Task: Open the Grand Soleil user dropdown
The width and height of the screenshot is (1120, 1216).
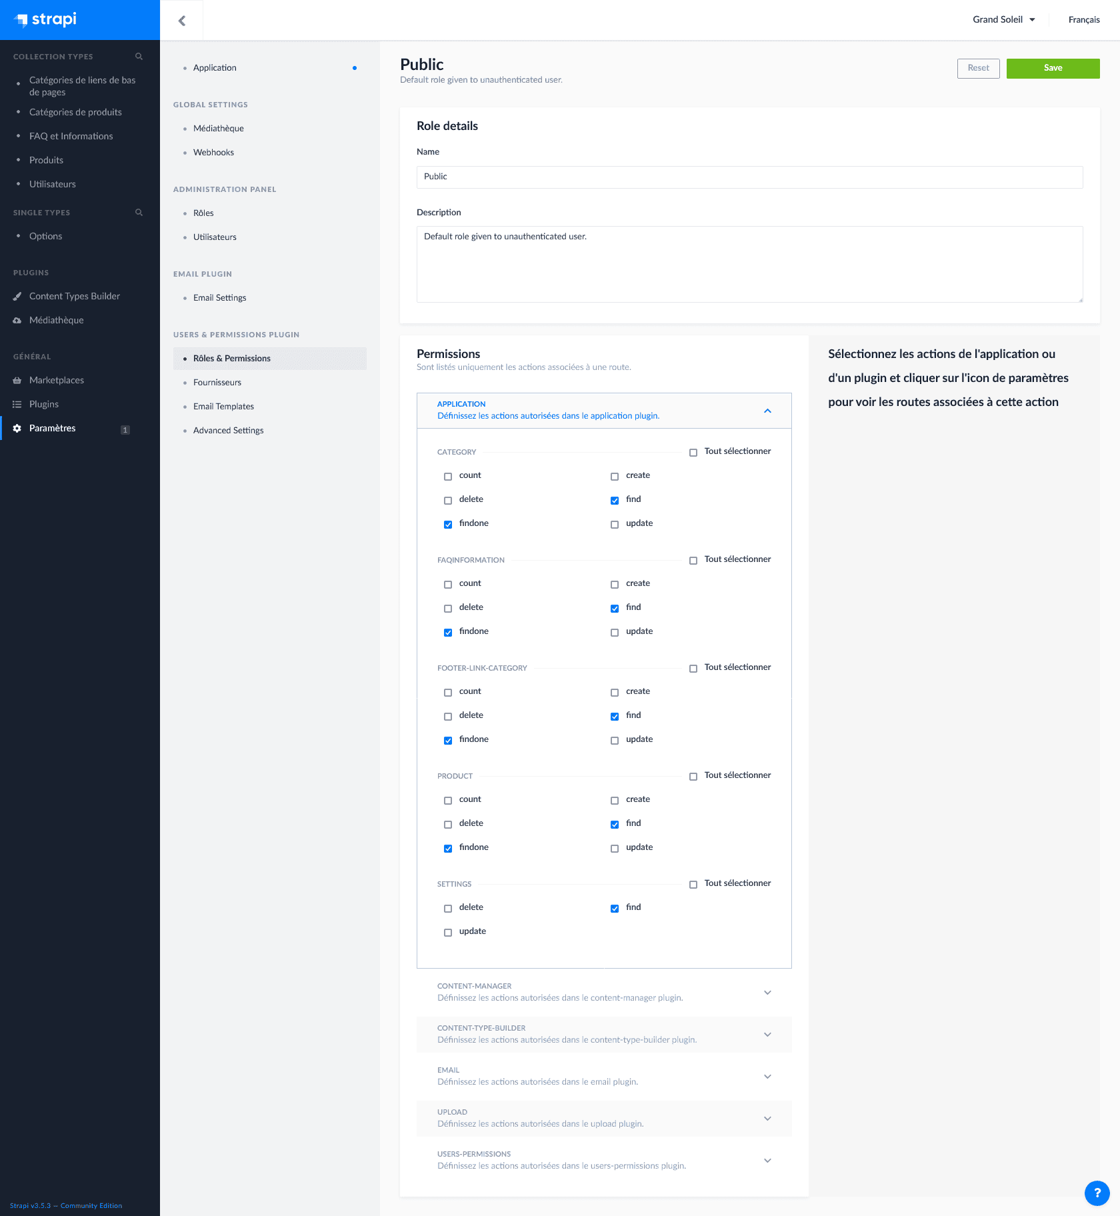Action: (1003, 19)
